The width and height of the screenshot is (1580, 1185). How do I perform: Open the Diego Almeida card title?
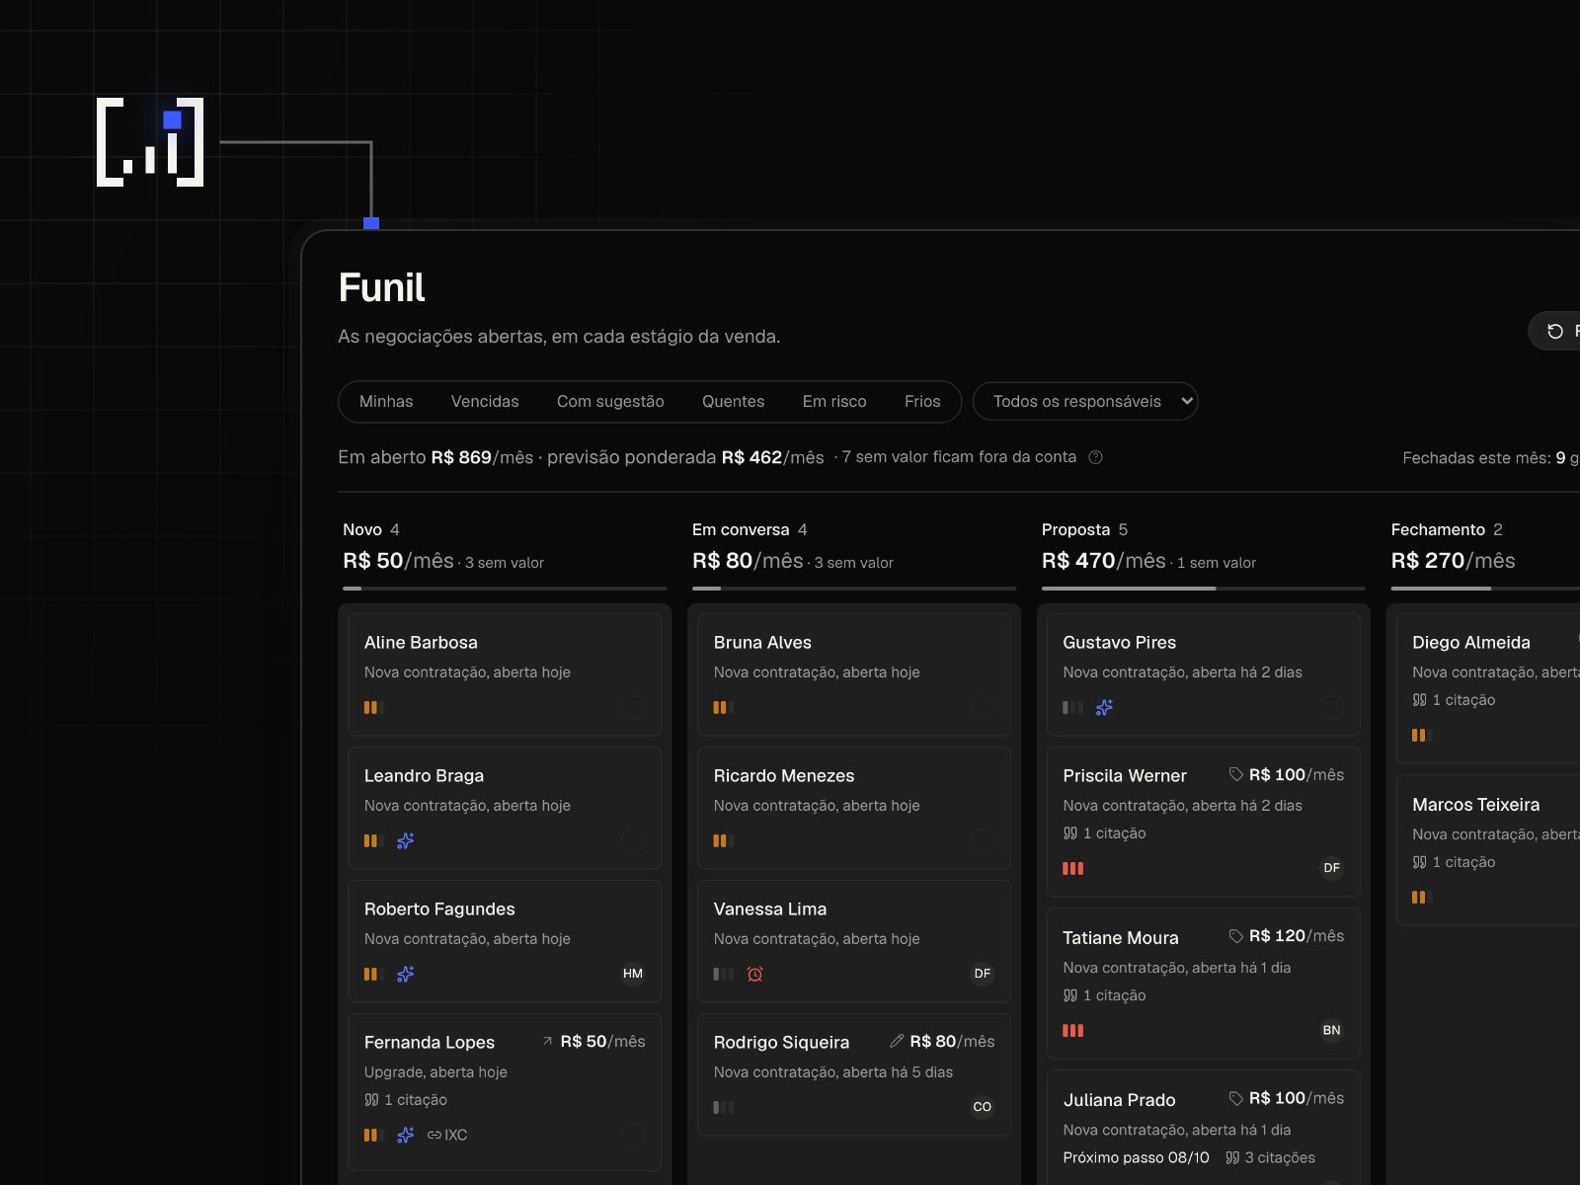coord(1471,642)
